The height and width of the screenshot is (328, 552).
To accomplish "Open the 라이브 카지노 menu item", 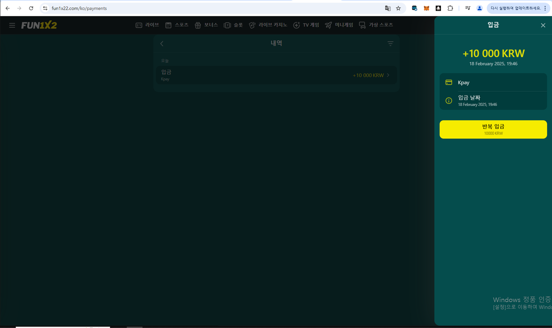I will [x=268, y=25].
